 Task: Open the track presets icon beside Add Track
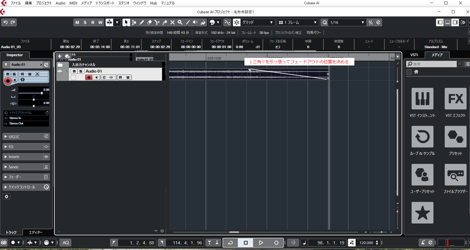67,57
